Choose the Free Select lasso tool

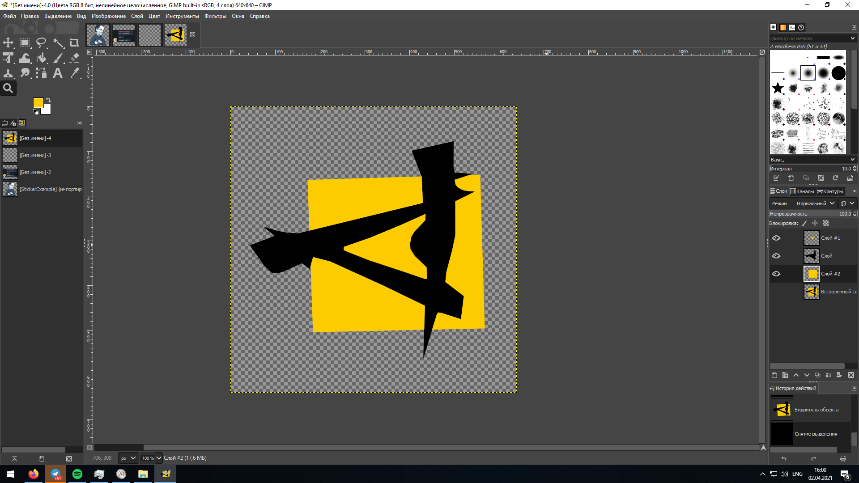pos(41,43)
